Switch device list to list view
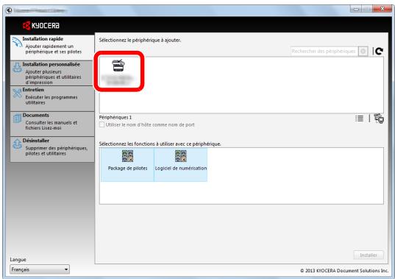Viewport: 395px width, 279px height. 359,119
